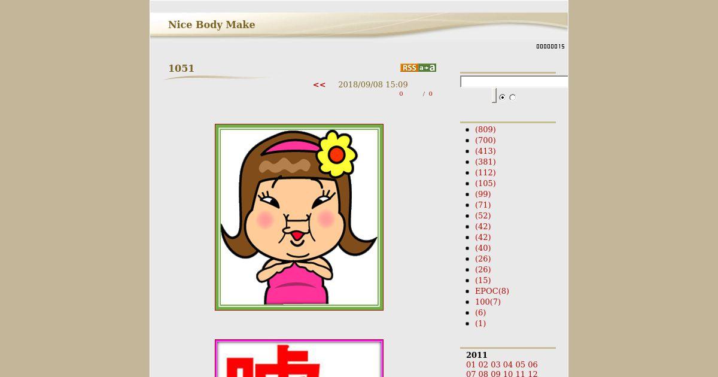Go to previous post with << link
The height and width of the screenshot is (377, 718).
pos(320,84)
